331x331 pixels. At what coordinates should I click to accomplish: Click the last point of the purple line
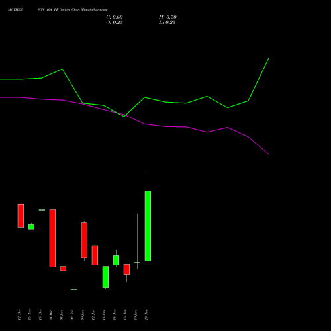pos(269,154)
